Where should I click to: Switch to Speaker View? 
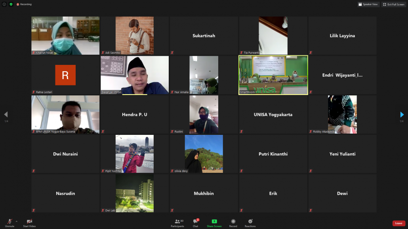[368, 4]
